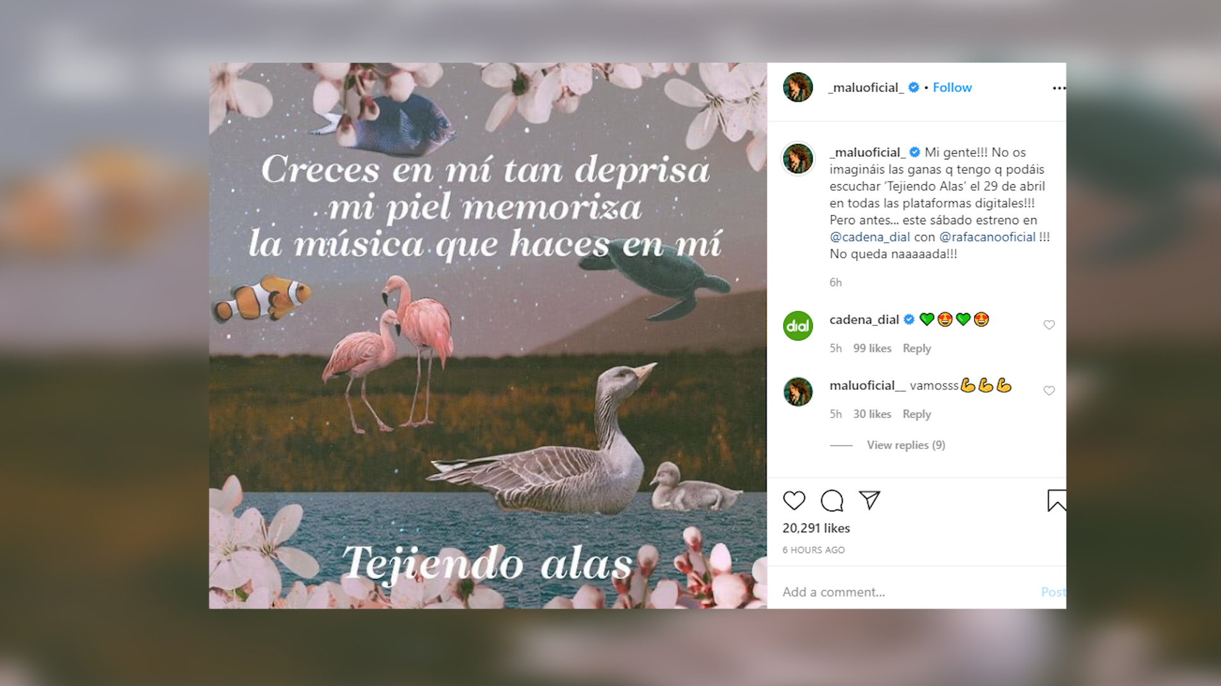This screenshot has height=686, width=1221.
Task: Open @cadena_dial mention link
Action: pyautogui.click(x=869, y=237)
